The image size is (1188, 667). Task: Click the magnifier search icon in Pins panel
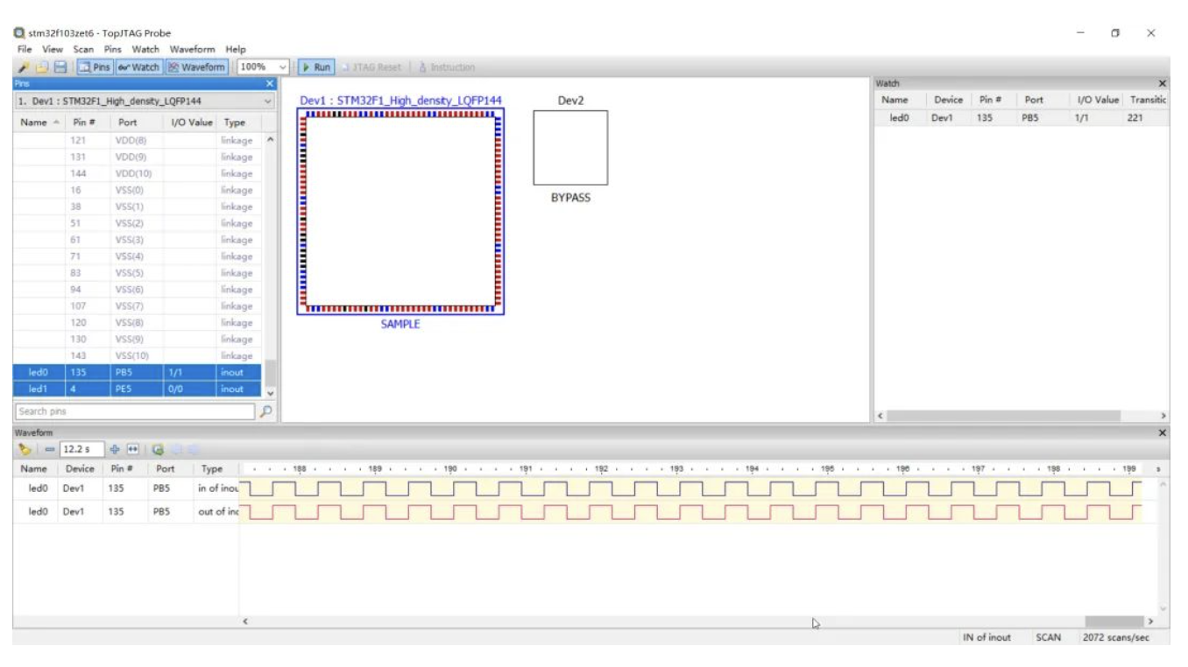[266, 411]
